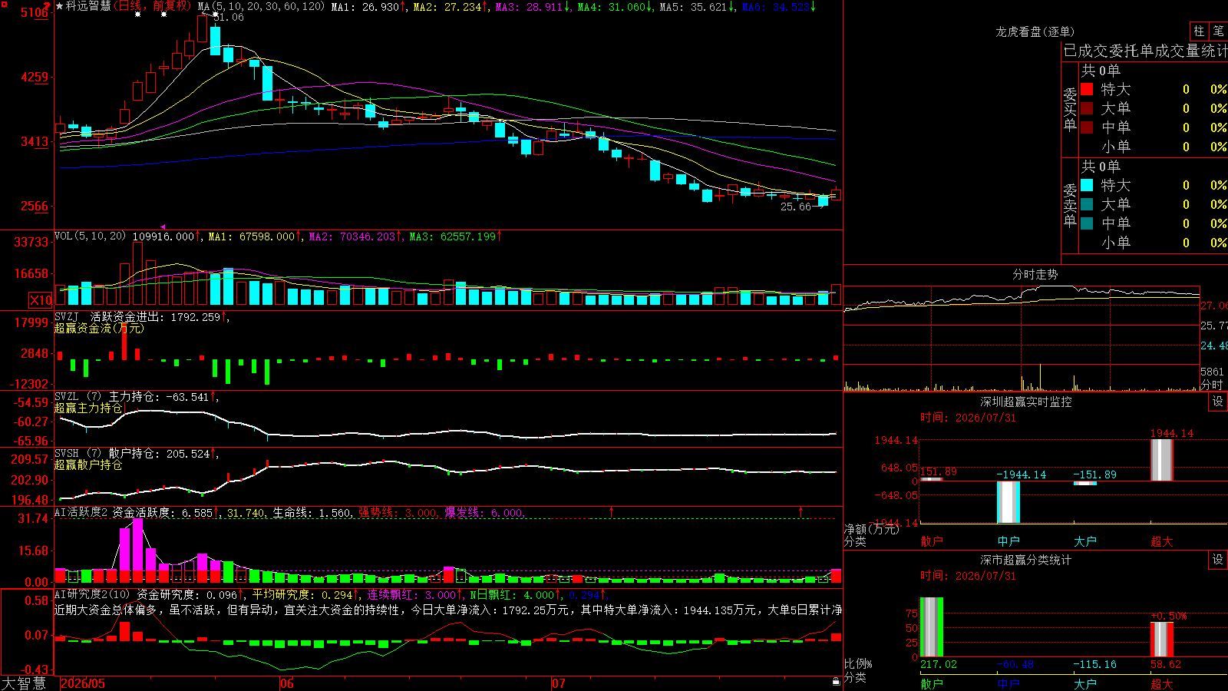Click the 日线, 前复权 period label
The width and height of the screenshot is (1228, 691).
tap(153, 6)
